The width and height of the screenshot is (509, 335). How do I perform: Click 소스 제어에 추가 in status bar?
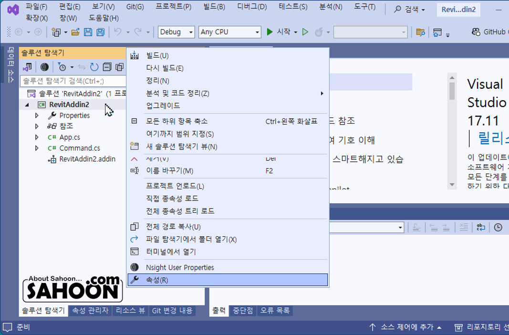pos(405,327)
